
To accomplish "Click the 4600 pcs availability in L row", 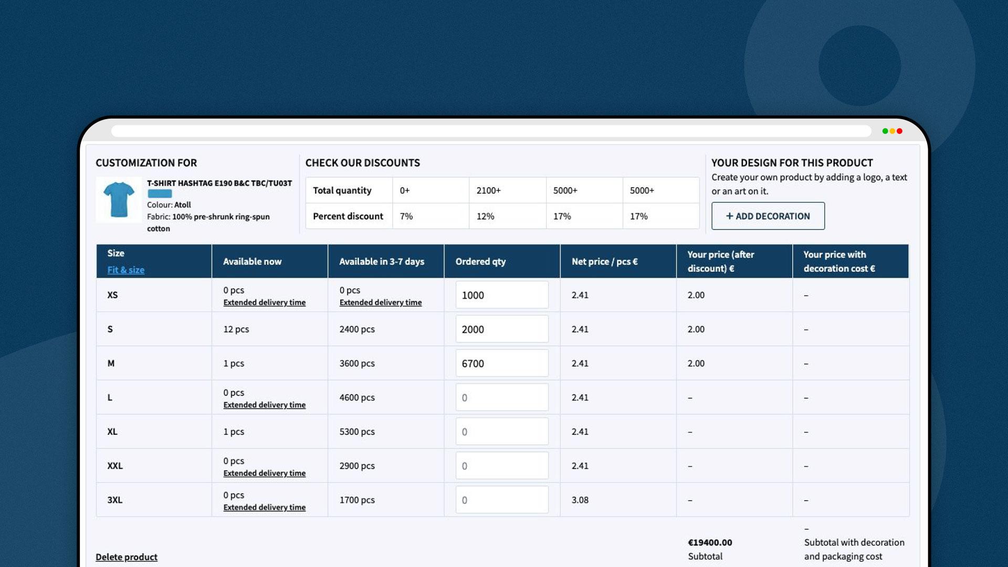I will [x=357, y=397].
